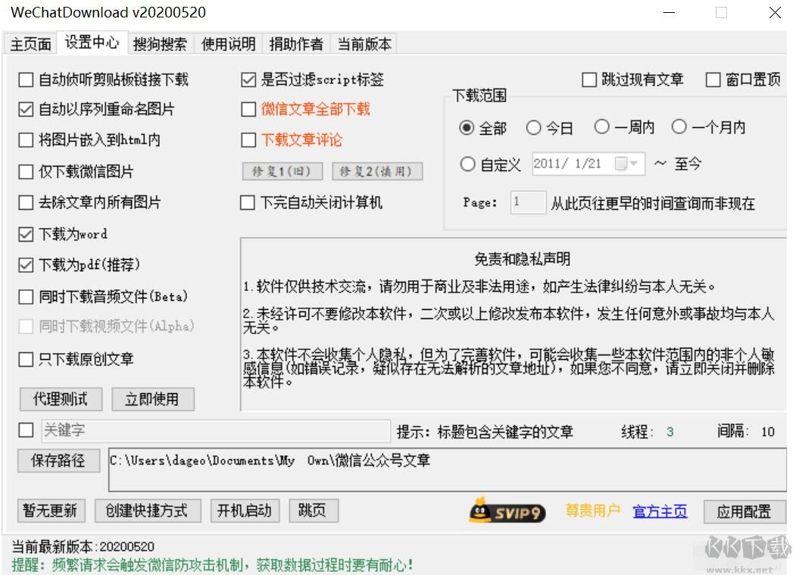The image size is (793, 575).
Task: Select the 自定义 date range option
Action: coord(468,164)
